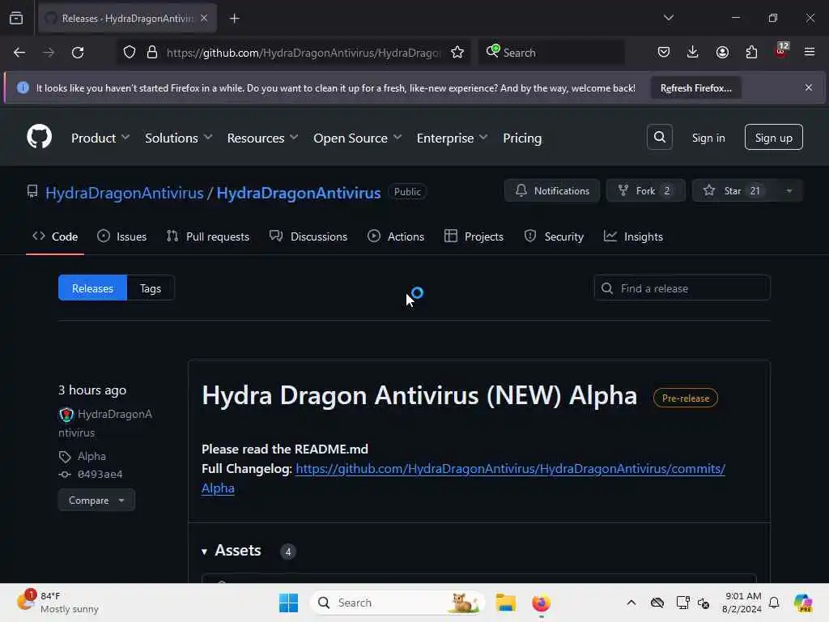
Task: Open the HydraDragonAntivirus author link
Action: point(105,423)
